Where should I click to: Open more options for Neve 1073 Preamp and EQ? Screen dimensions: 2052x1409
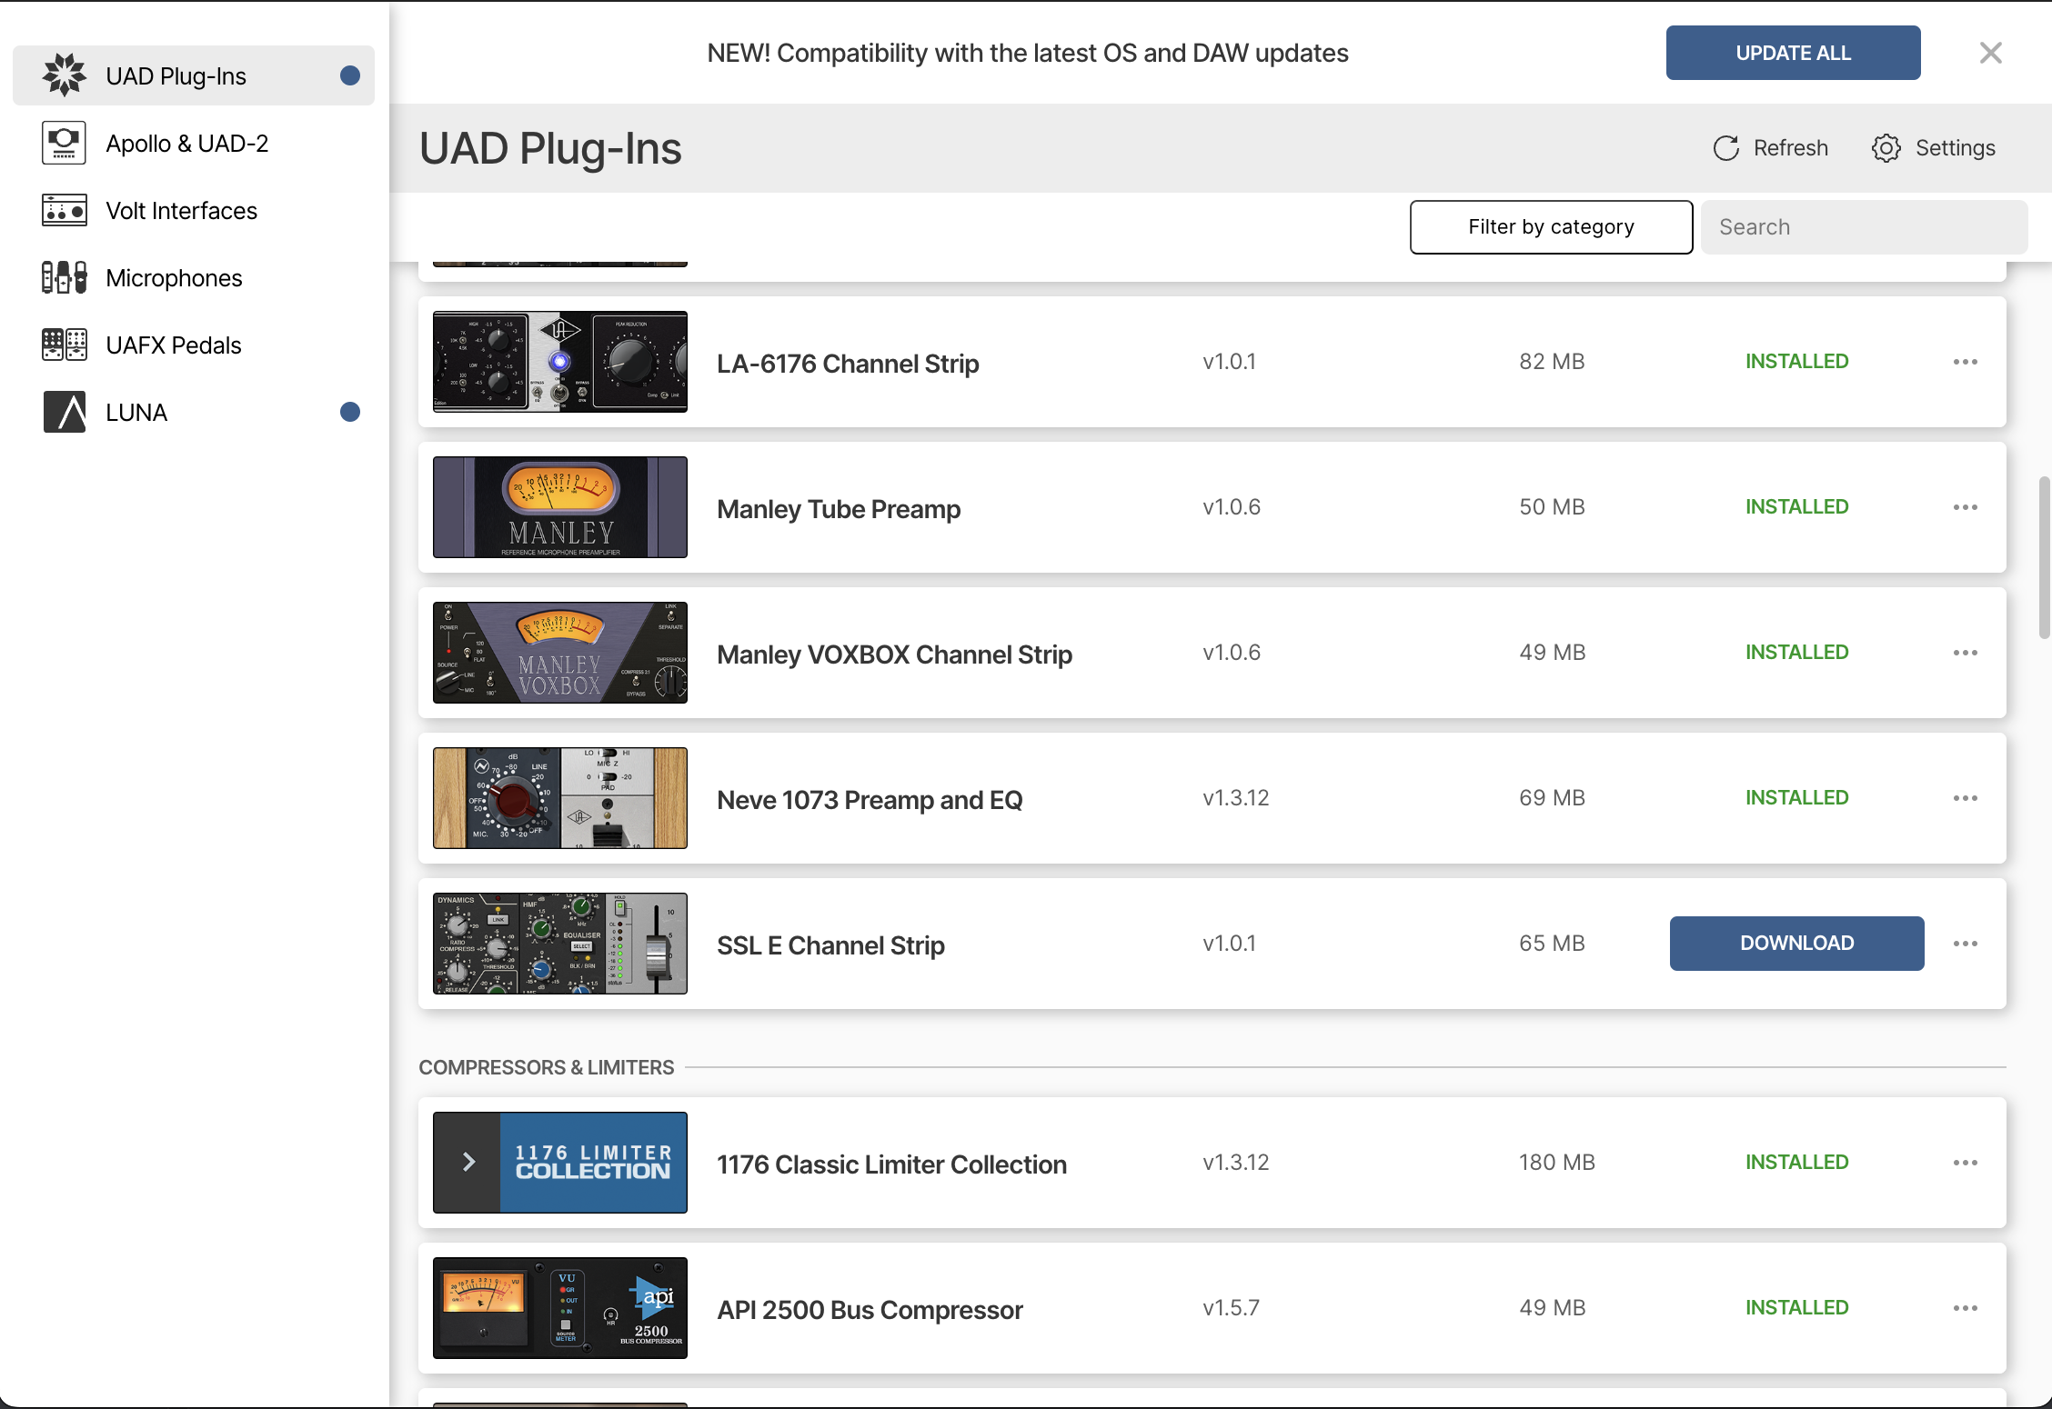coord(1965,798)
